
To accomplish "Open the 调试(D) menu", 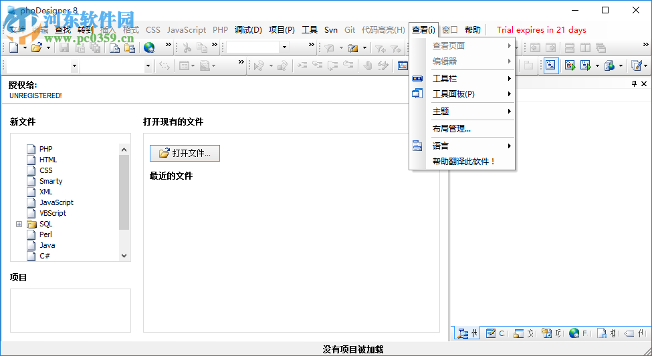I will [x=248, y=30].
